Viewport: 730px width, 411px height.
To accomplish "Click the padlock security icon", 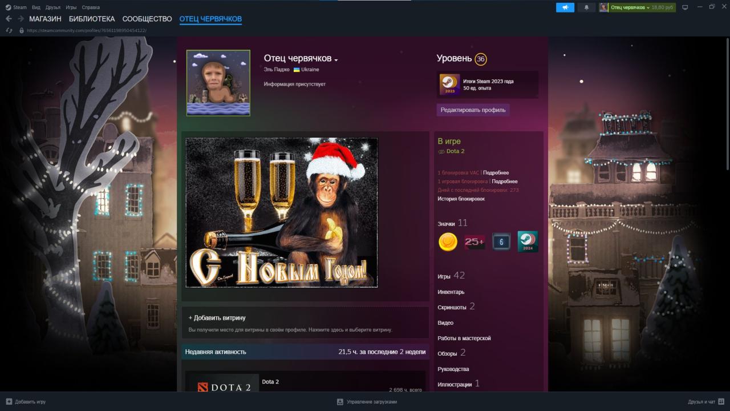I will click(22, 30).
